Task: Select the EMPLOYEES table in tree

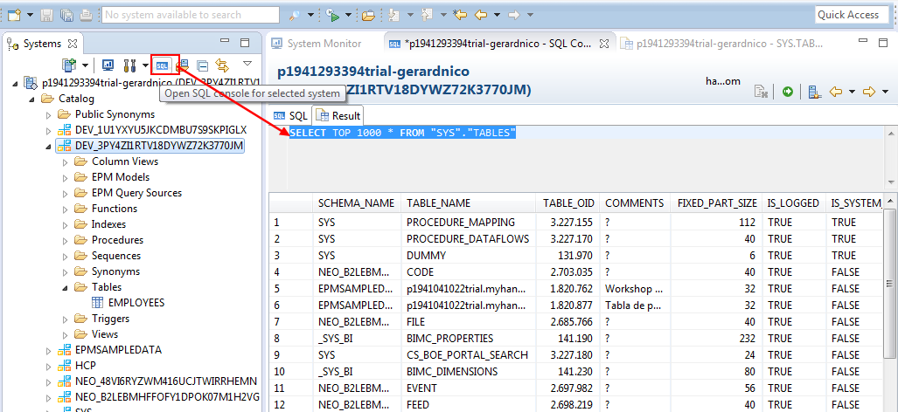Action: 136,303
